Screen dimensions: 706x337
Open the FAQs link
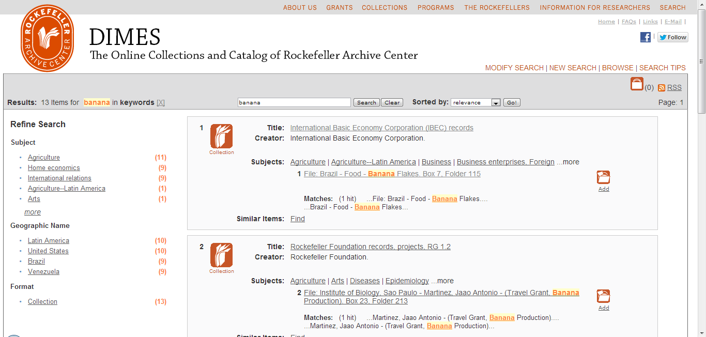click(629, 22)
